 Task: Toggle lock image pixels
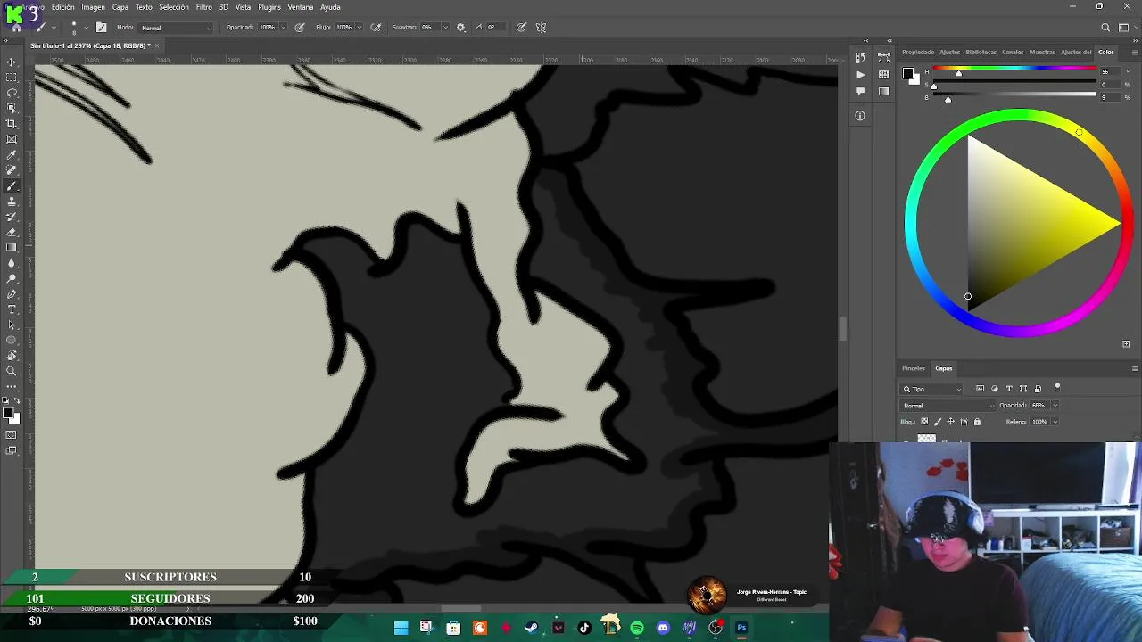tap(938, 422)
